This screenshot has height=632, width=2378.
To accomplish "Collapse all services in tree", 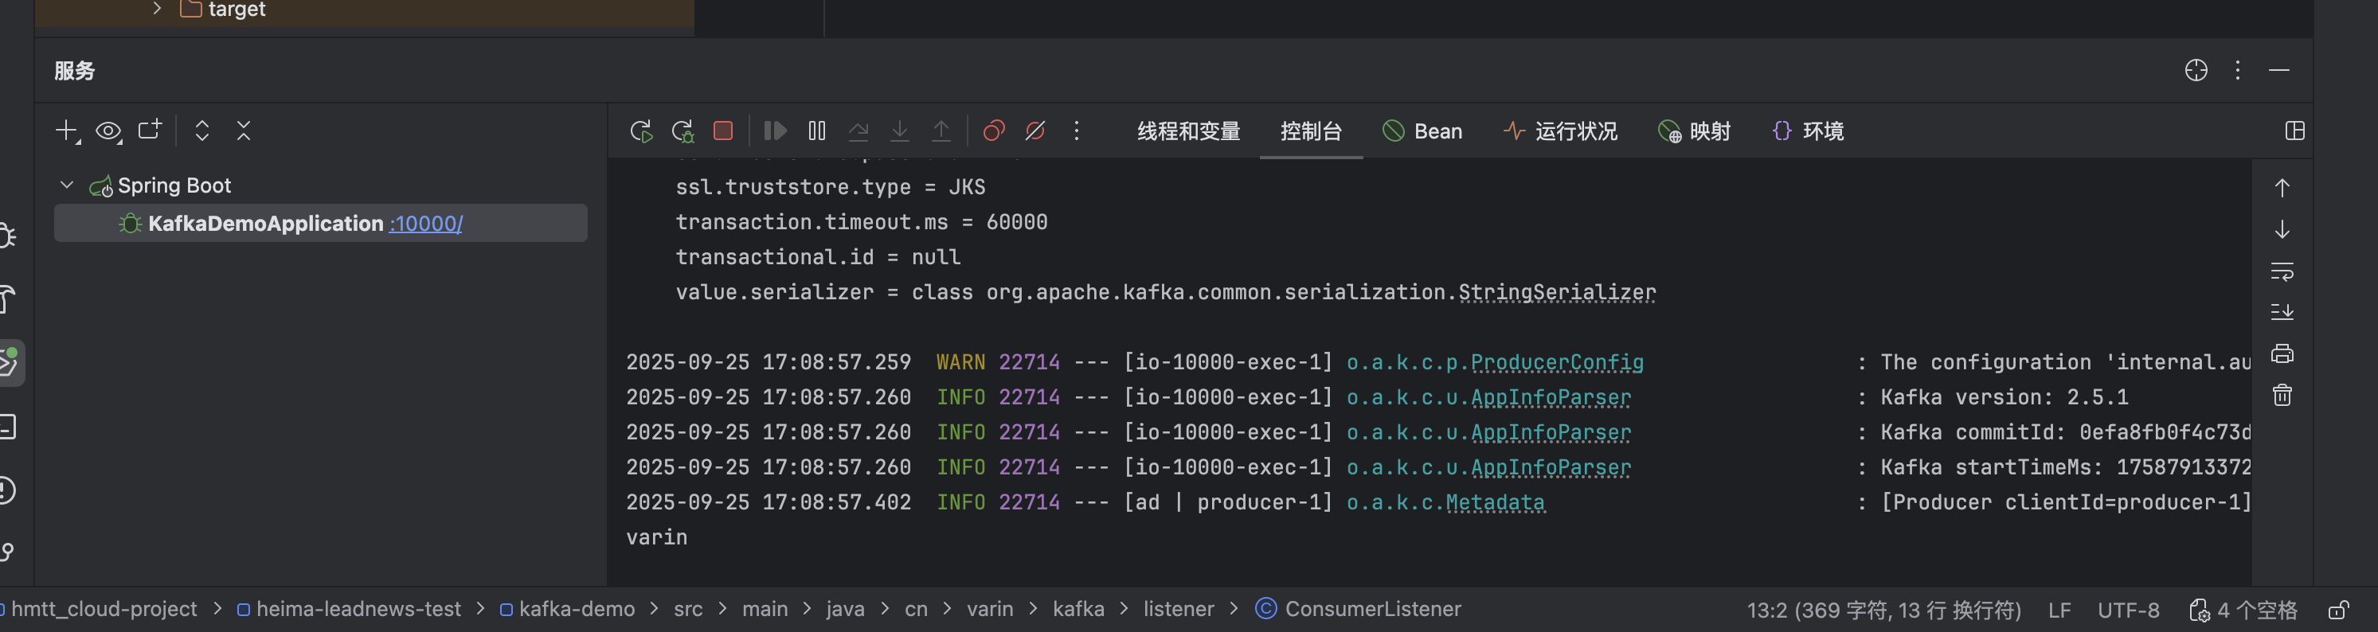I will [244, 131].
